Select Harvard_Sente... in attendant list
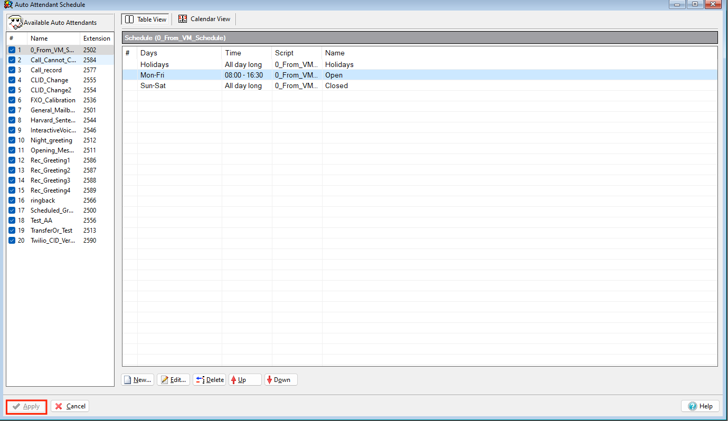This screenshot has width=728, height=421. coord(60,120)
